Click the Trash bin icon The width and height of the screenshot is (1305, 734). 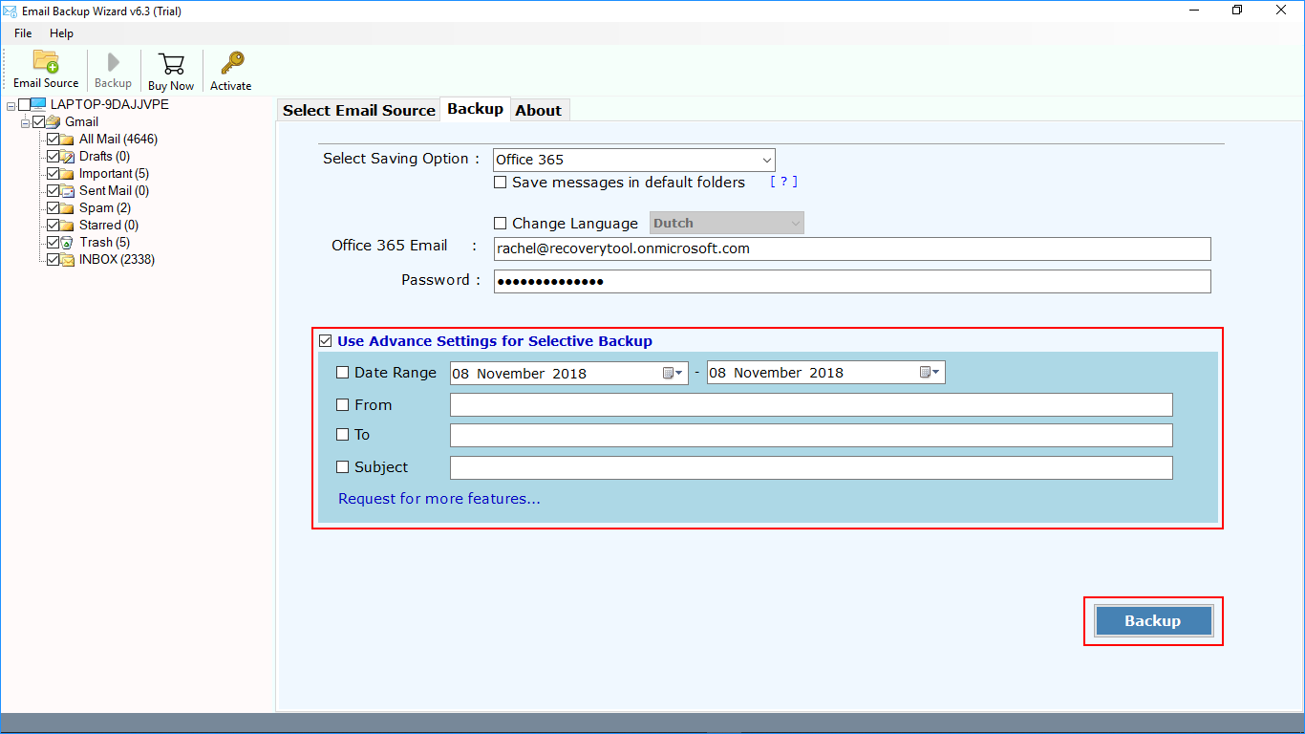click(x=68, y=242)
